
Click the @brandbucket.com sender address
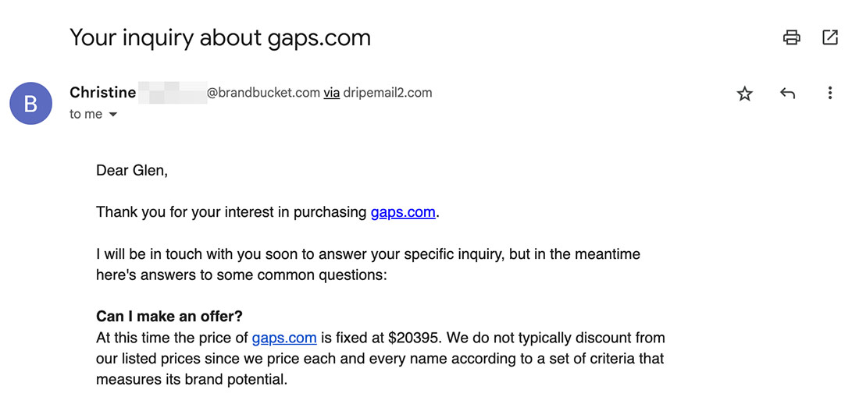click(263, 93)
